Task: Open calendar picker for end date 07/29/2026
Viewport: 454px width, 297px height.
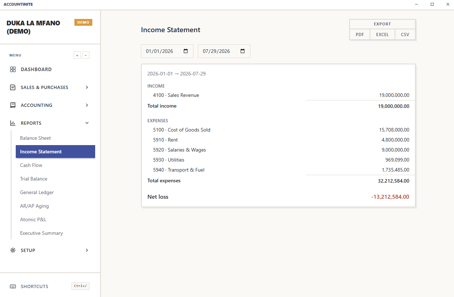Action: tap(243, 51)
